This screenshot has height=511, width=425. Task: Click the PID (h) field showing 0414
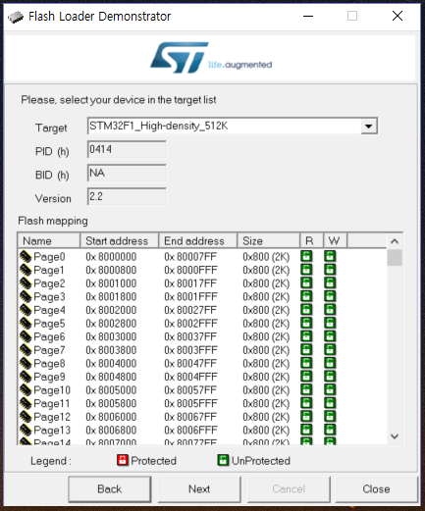(127, 150)
